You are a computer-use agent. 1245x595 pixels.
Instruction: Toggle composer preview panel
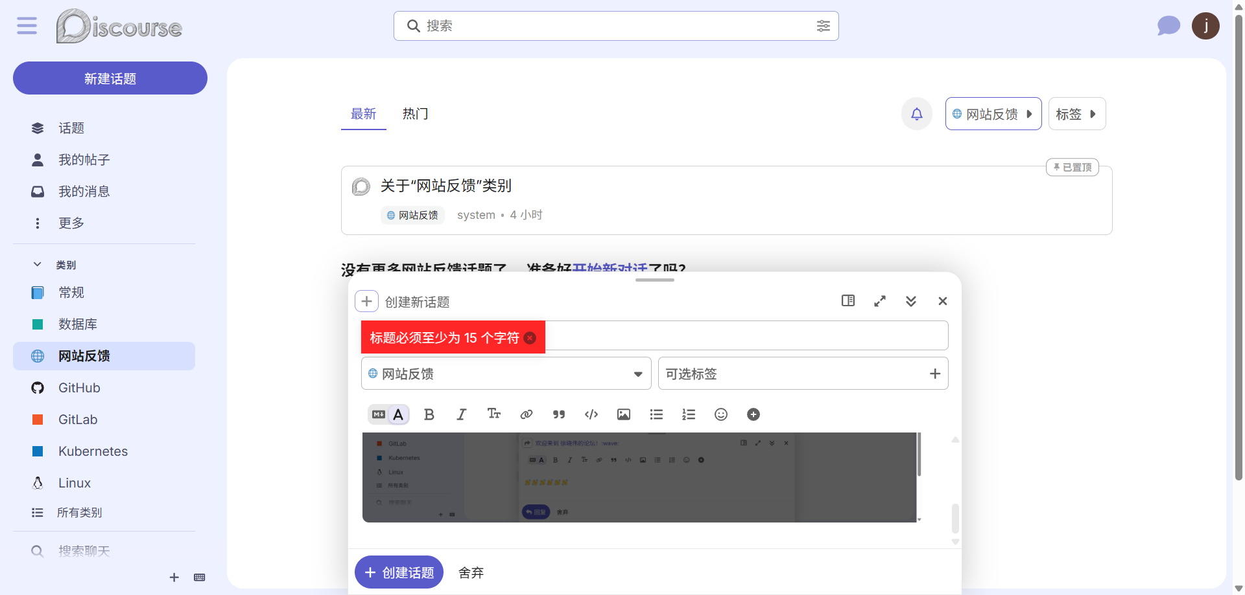[848, 301]
